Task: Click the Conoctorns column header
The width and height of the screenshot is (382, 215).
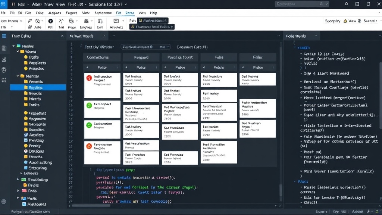Action: 102,57
